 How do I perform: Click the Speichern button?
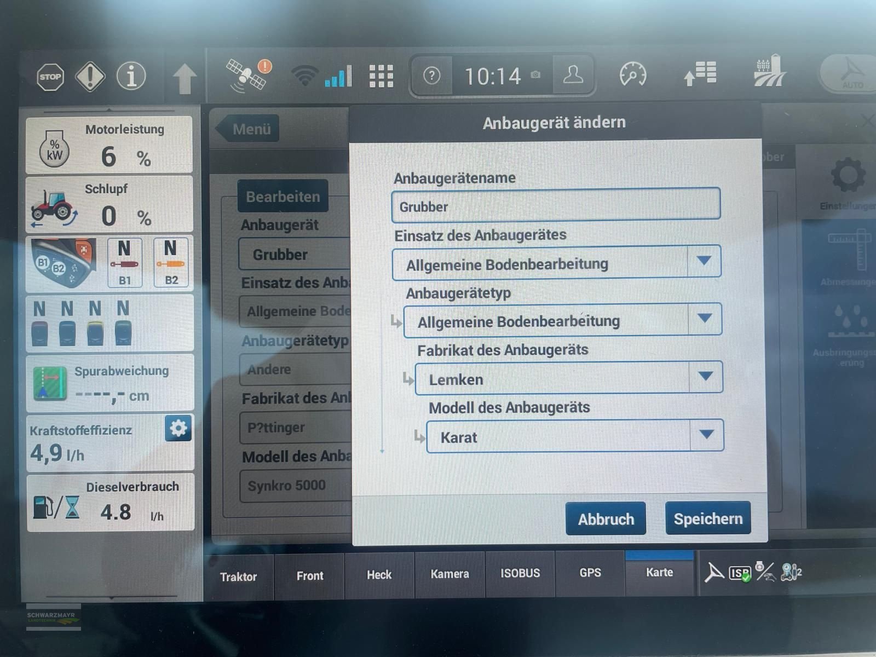(x=708, y=518)
